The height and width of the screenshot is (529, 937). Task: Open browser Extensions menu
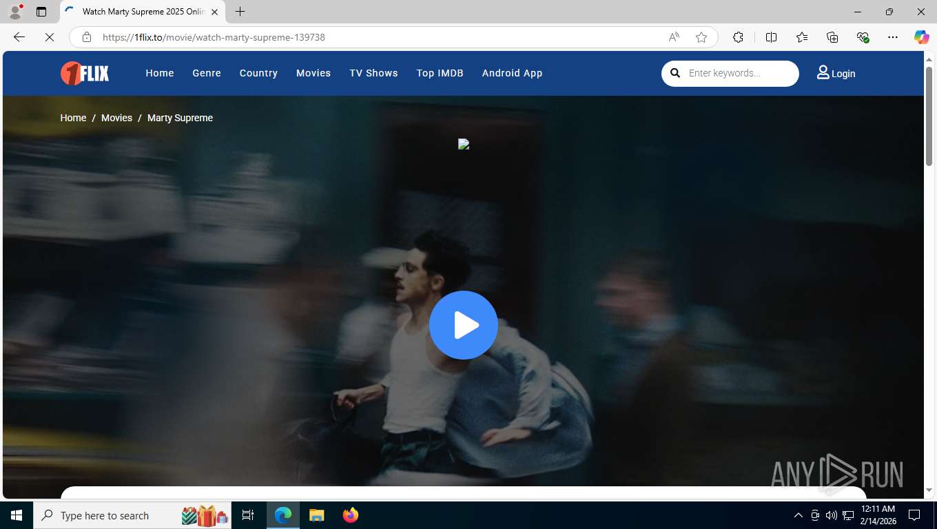pyautogui.click(x=738, y=37)
